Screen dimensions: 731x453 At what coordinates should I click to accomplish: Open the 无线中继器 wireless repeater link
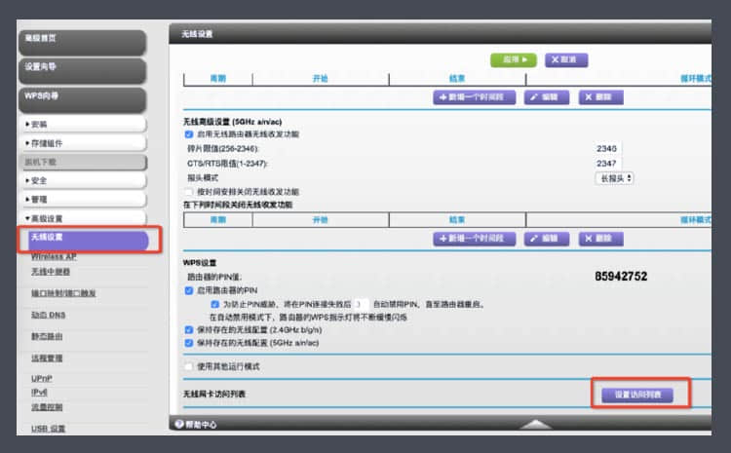point(51,272)
